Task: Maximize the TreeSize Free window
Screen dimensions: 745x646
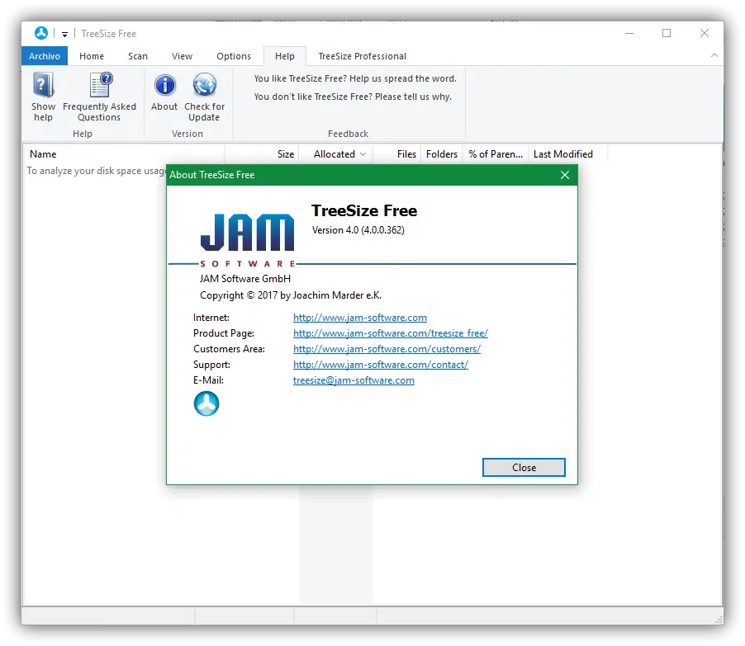Action: pyautogui.click(x=667, y=33)
